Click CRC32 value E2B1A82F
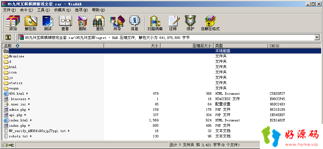Screen dimensions: 323x149 277,120
